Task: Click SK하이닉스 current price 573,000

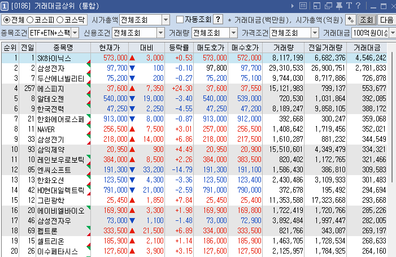Action: 115,58
